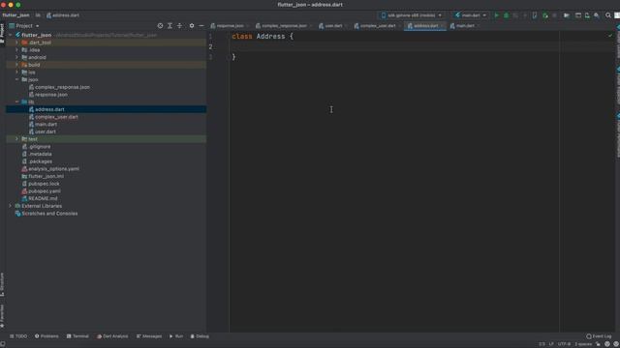620x348 pixels.
Task: Open the Favorites side tab
Action: click(x=2, y=316)
